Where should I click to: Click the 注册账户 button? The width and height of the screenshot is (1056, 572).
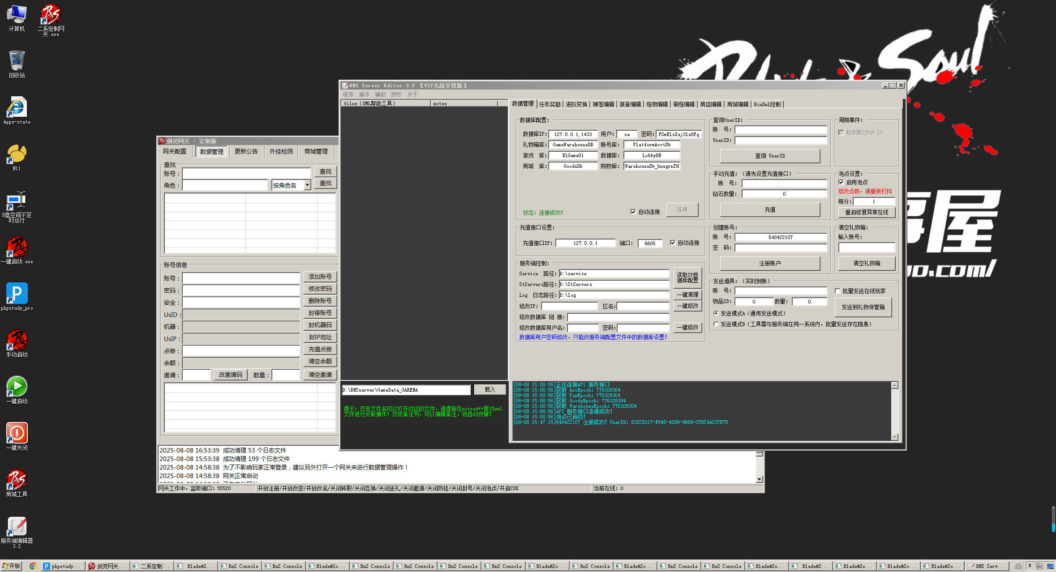pyautogui.click(x=770, y=263)
